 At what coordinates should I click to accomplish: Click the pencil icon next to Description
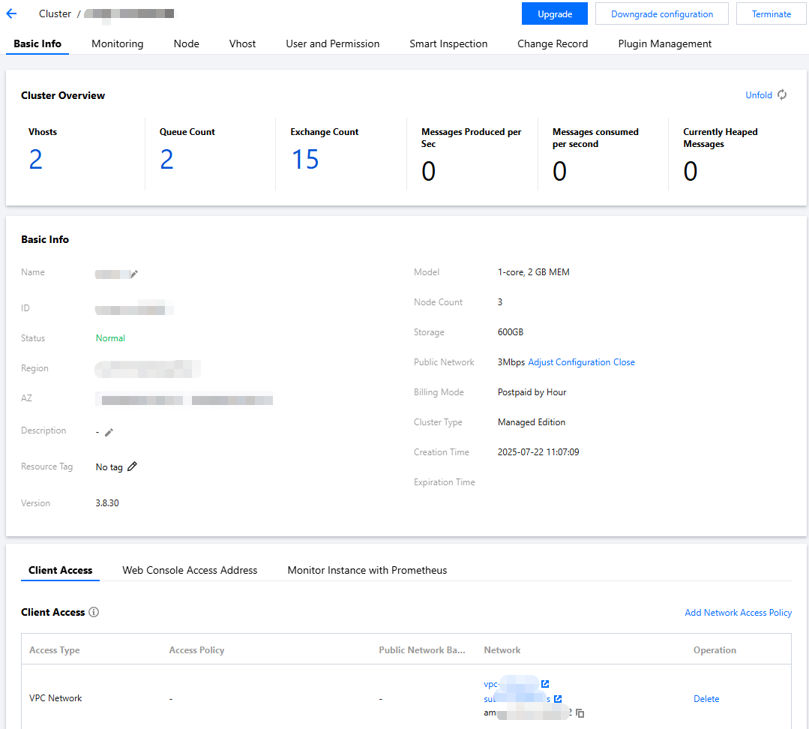point(109,432)
